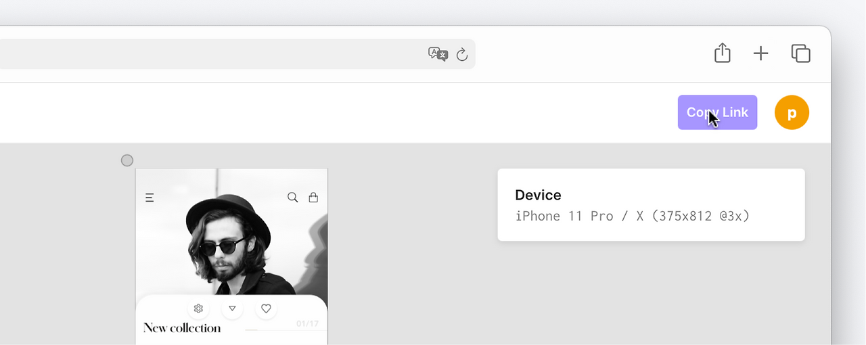Click the browser address bar field
Screen dimensions: 866x345
203,54
